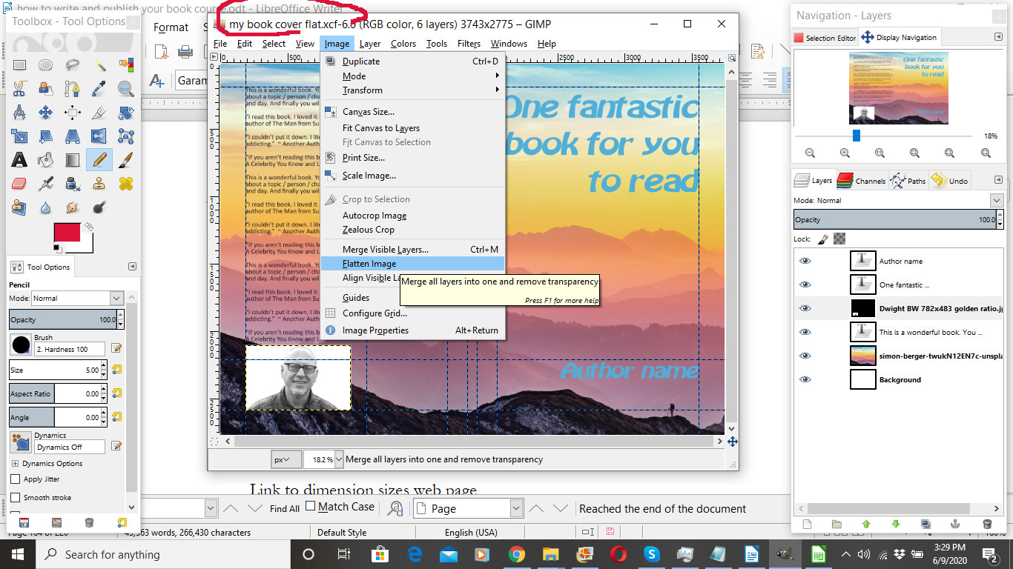Choose the Paintbrush tool
Image resolution: width=1013 pixels, height=569 pixels.
(x=125, y=159)
